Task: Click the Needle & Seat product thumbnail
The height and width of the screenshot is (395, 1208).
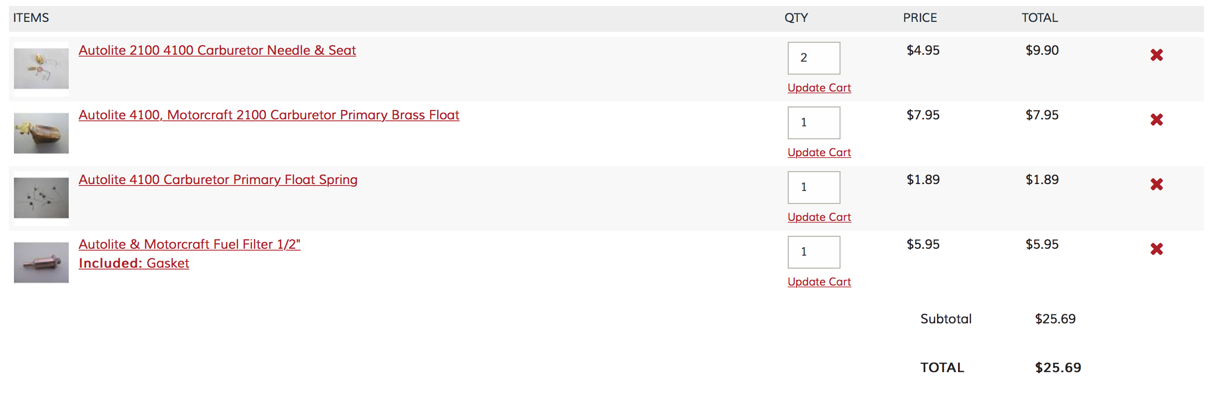Action: (x=41, y=69)
